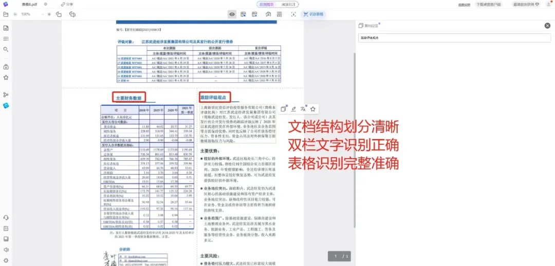Click the speaker announcement icon in left sidebar
Image resolution: width=555 pixels, height=266 pixels.
(x=6, y=250)
